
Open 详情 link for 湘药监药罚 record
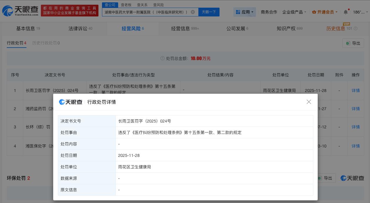click(356, 109)
